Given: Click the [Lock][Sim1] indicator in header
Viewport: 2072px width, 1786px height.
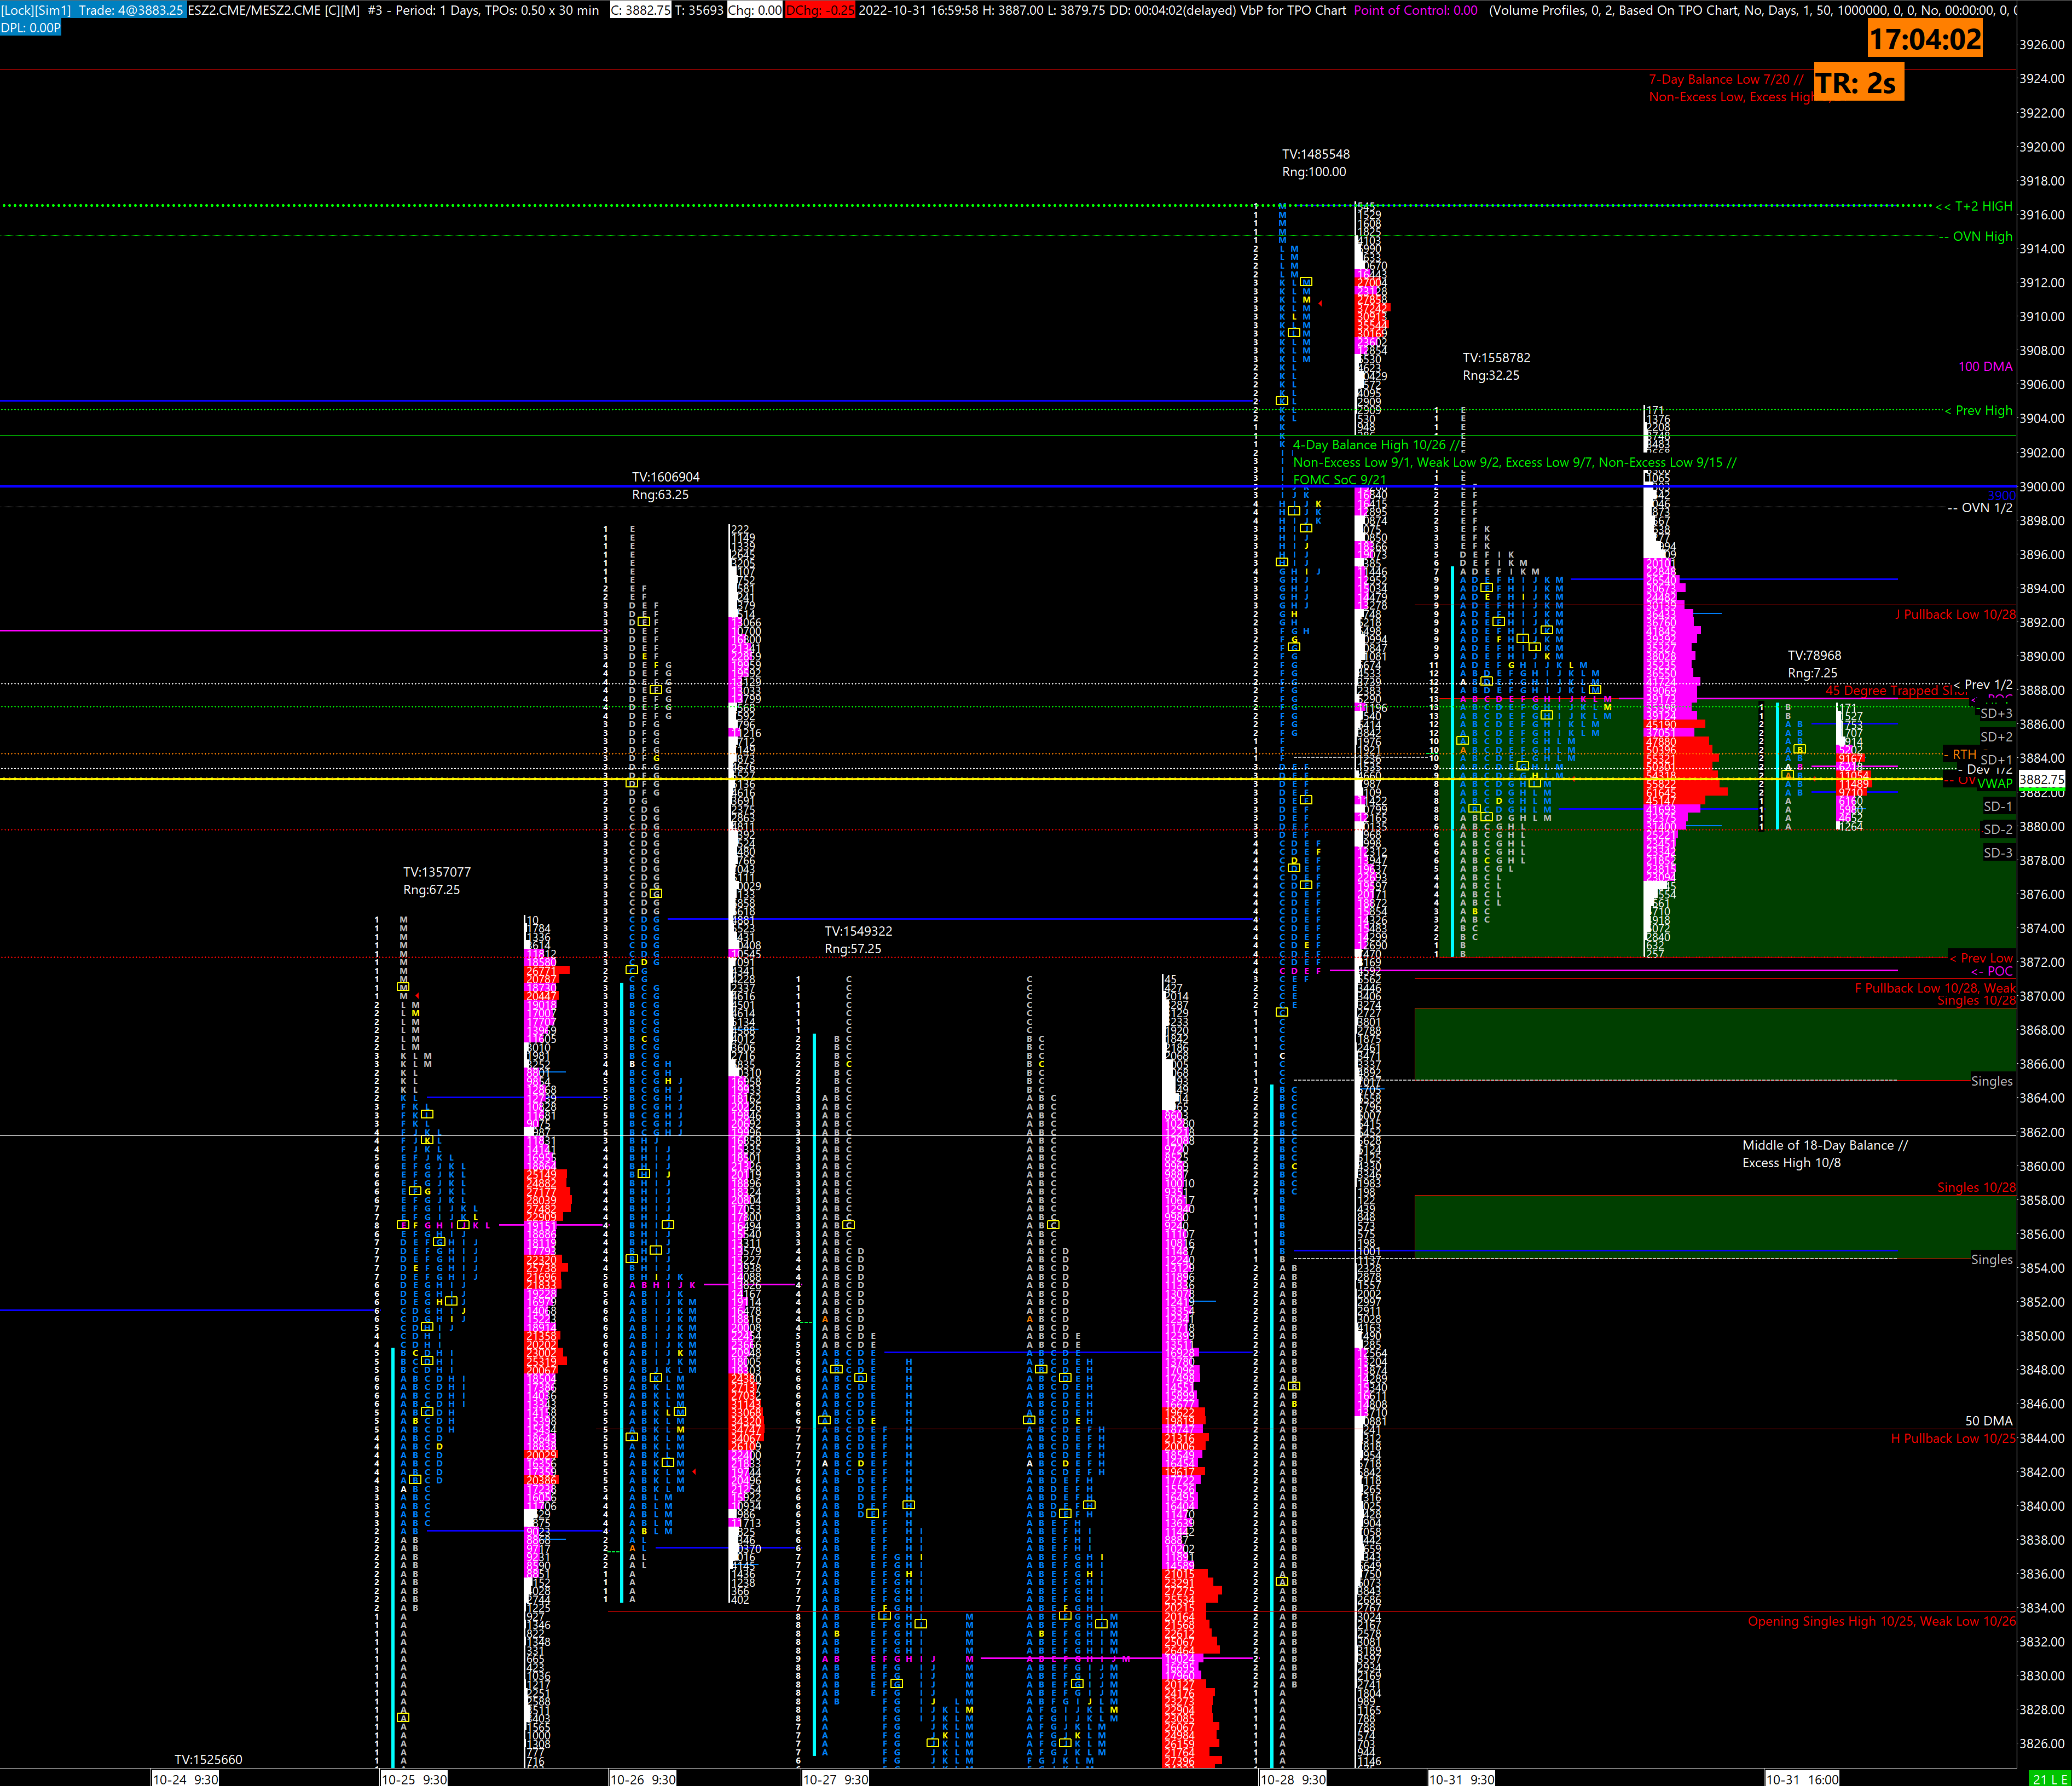Looking at the screenshot, I should tap(36, 10).
